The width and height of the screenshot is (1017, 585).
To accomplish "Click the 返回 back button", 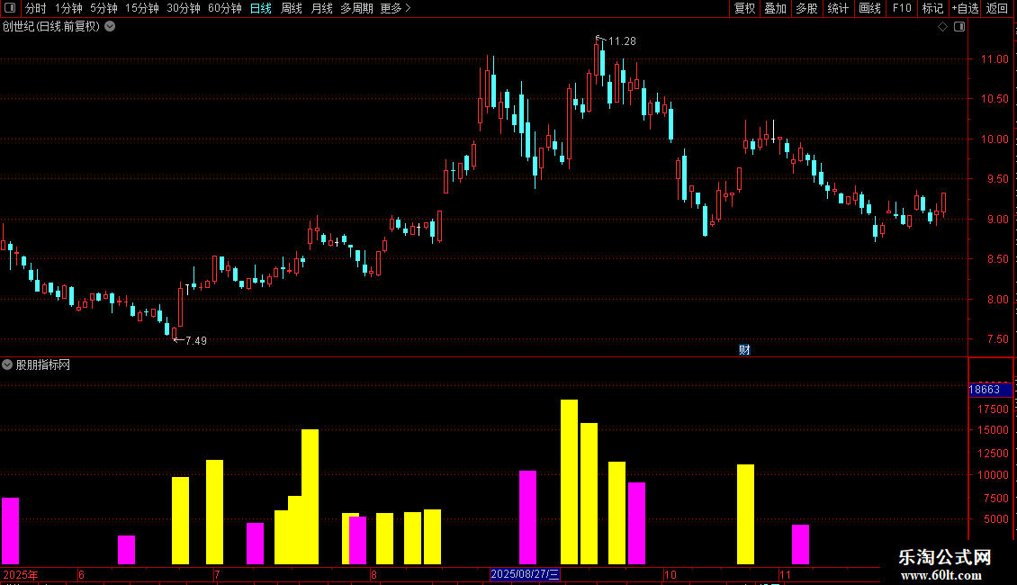I will (997, 8).
